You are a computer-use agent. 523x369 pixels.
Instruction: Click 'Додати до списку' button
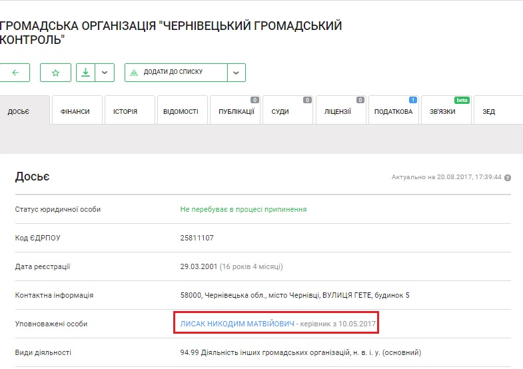(176, 73)
